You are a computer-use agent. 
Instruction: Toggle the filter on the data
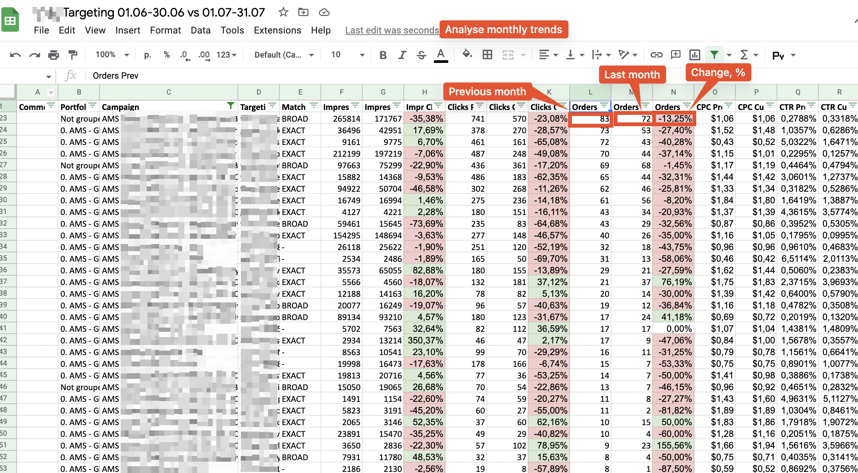tap(714, 55)
